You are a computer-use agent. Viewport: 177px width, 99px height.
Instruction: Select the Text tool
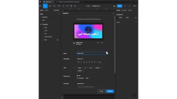(63, 6)
